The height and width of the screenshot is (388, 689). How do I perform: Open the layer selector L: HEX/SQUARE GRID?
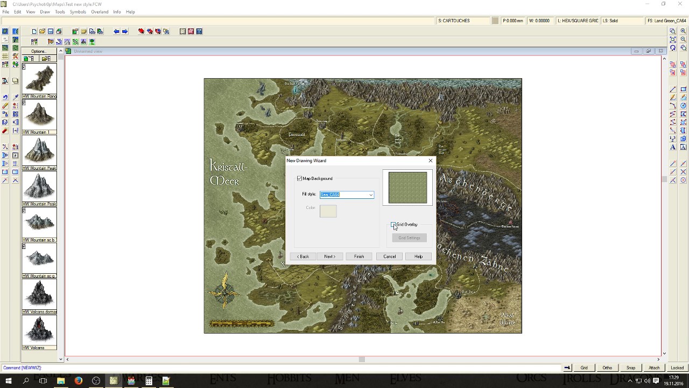pos(578,20)
